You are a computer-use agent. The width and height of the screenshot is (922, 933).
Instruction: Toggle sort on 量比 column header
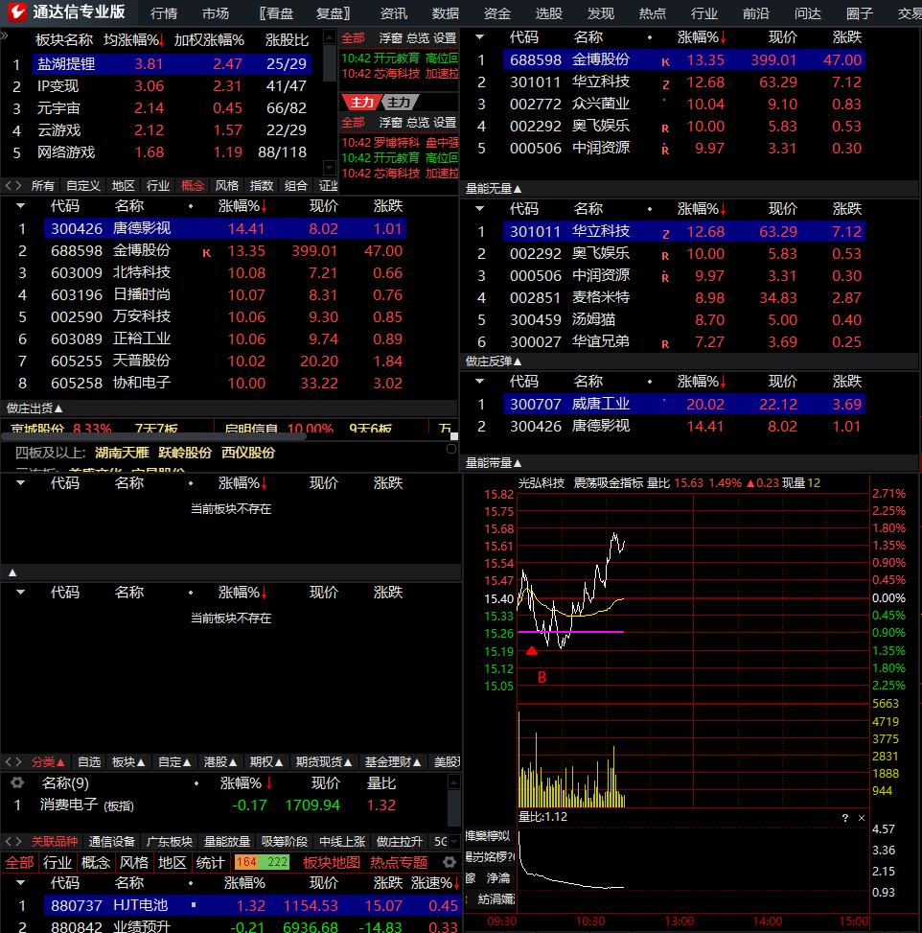point(380,783)
